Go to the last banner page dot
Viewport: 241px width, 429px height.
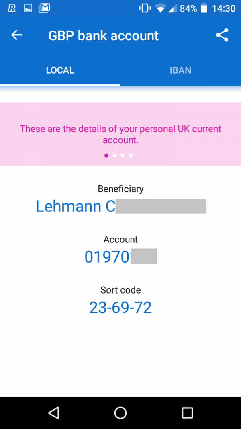[x=131, y=156]
